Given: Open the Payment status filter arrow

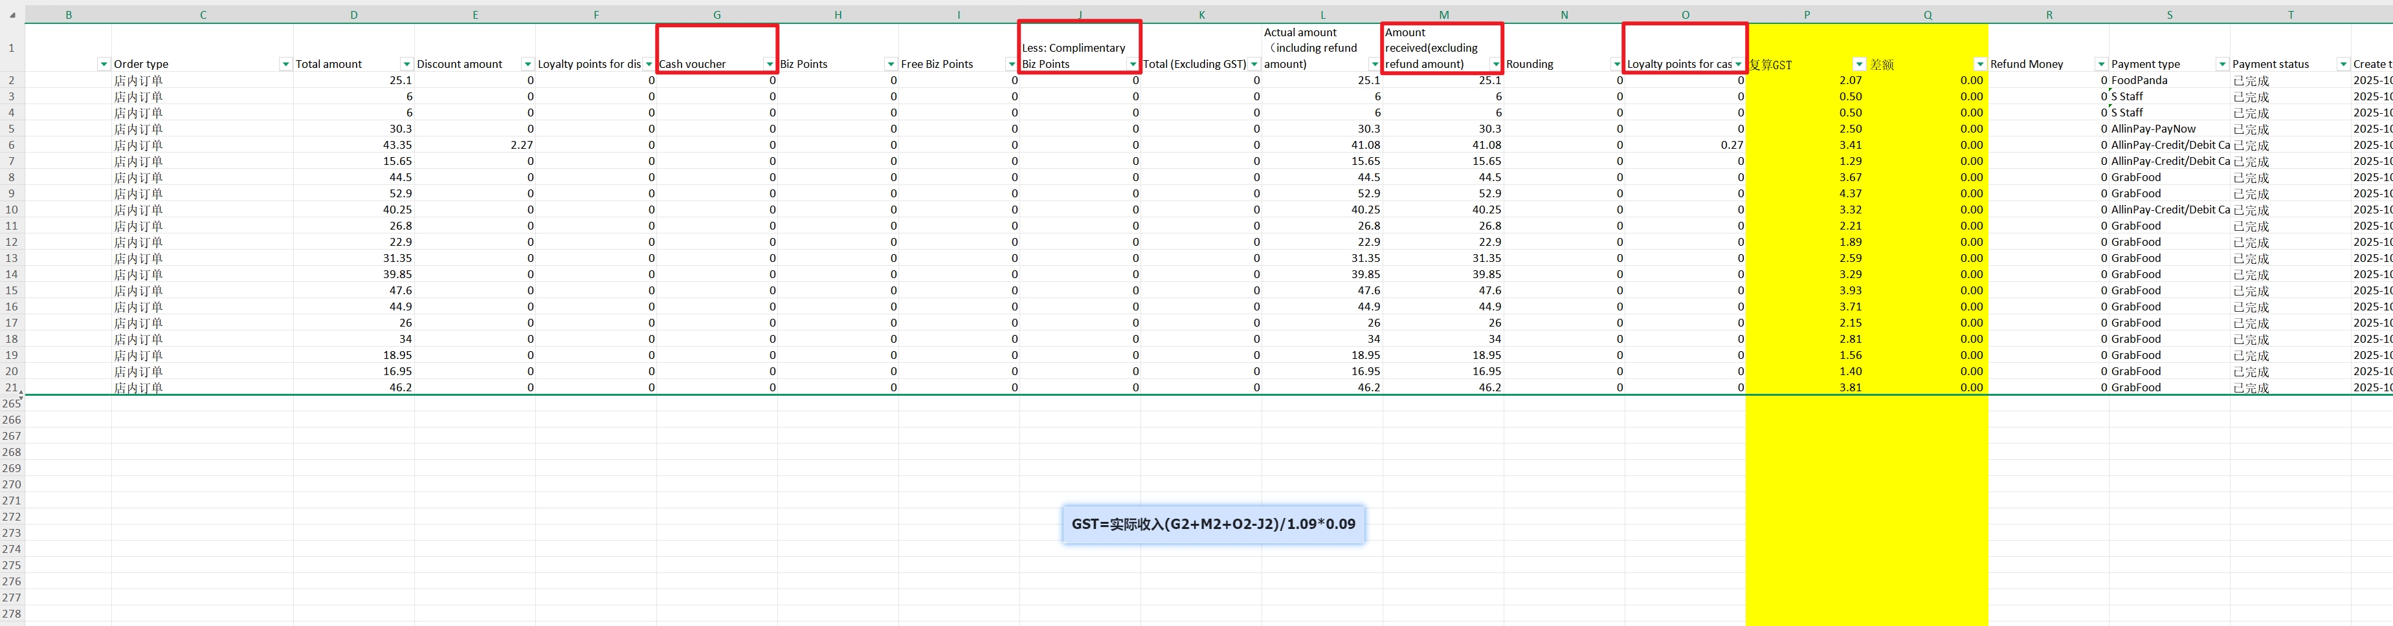Looking at the screenshot, I should pos(2342,64).
